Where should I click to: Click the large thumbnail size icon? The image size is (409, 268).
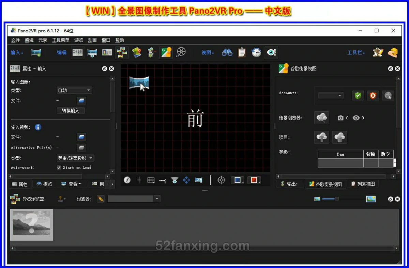click(x=371, y=199)
